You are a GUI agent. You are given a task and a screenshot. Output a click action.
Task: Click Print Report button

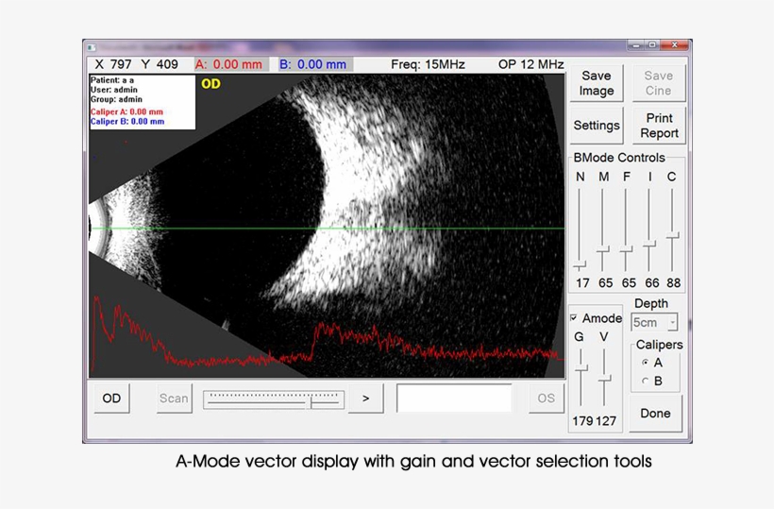tap(659, 125)
